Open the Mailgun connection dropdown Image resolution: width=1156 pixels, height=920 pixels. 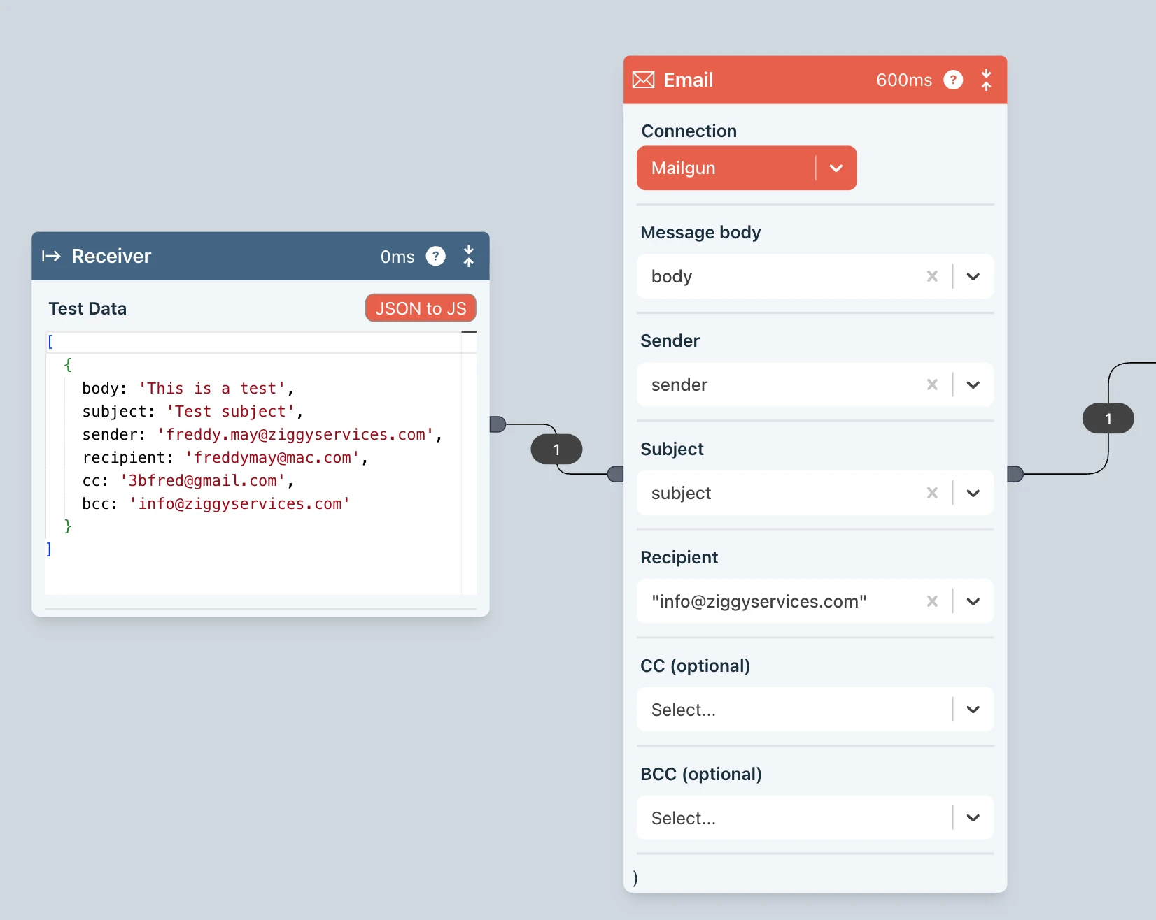pos(836,168)
